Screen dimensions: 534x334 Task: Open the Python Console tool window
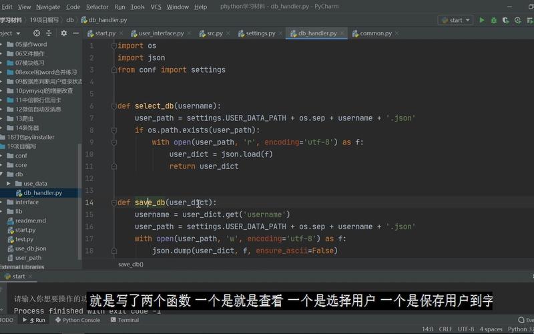tap(78, 320)
